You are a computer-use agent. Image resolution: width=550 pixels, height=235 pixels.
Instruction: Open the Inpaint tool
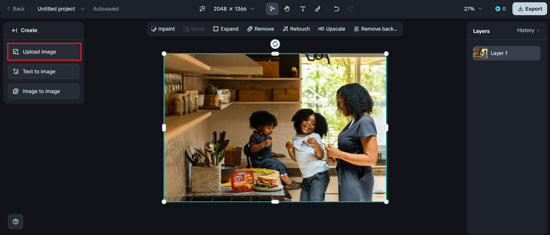point(163,29)
